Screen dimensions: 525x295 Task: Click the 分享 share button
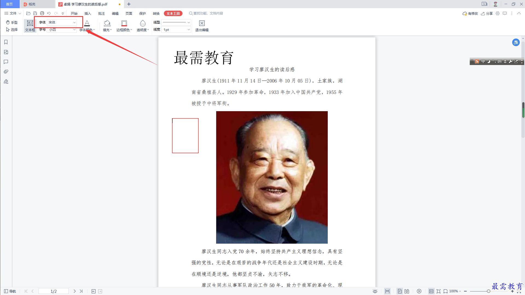487,13
